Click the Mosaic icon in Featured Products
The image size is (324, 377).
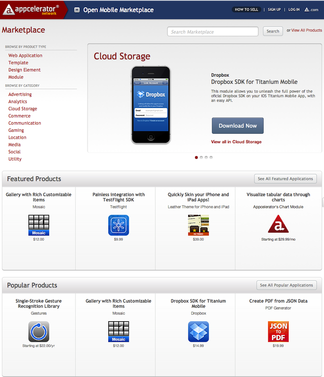click(x=38, y=225)
